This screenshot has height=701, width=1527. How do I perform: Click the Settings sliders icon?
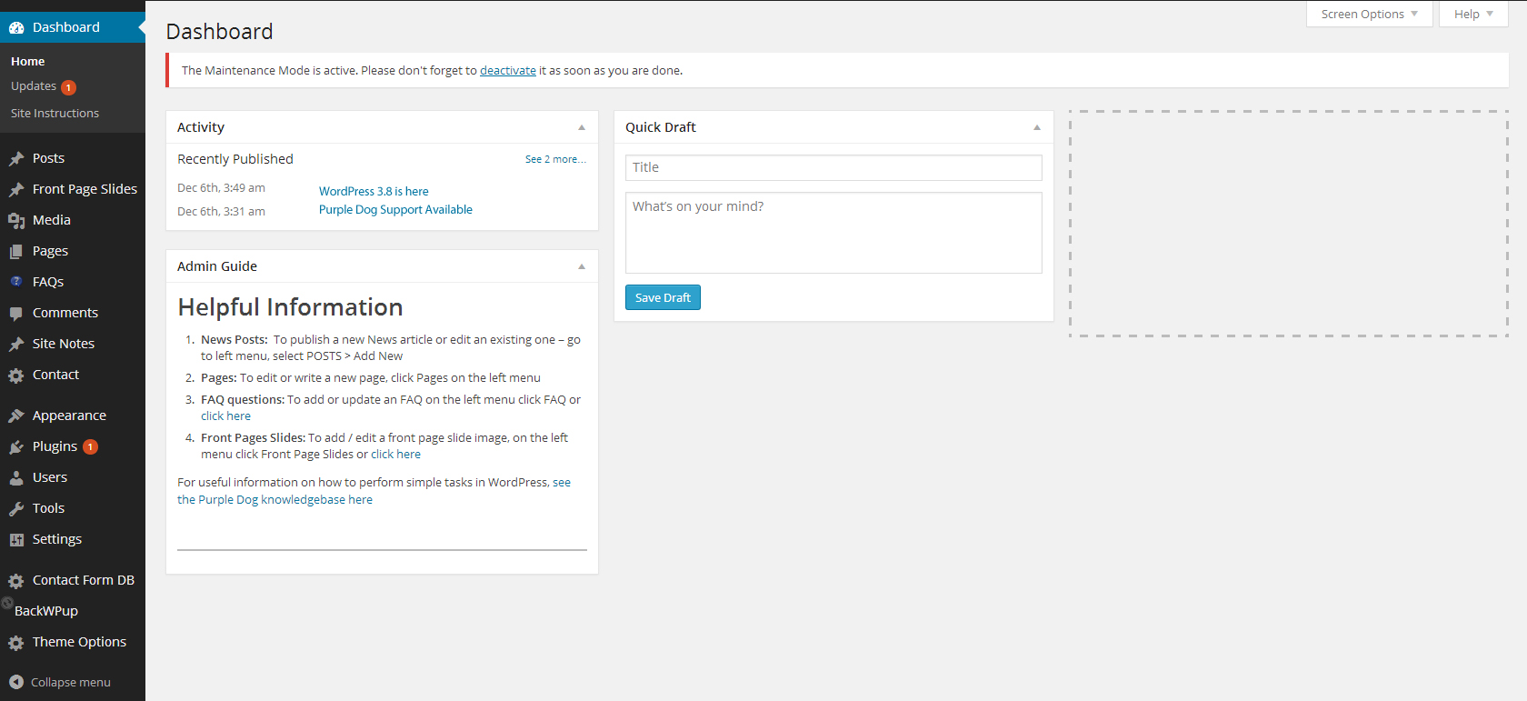(16, 539)
